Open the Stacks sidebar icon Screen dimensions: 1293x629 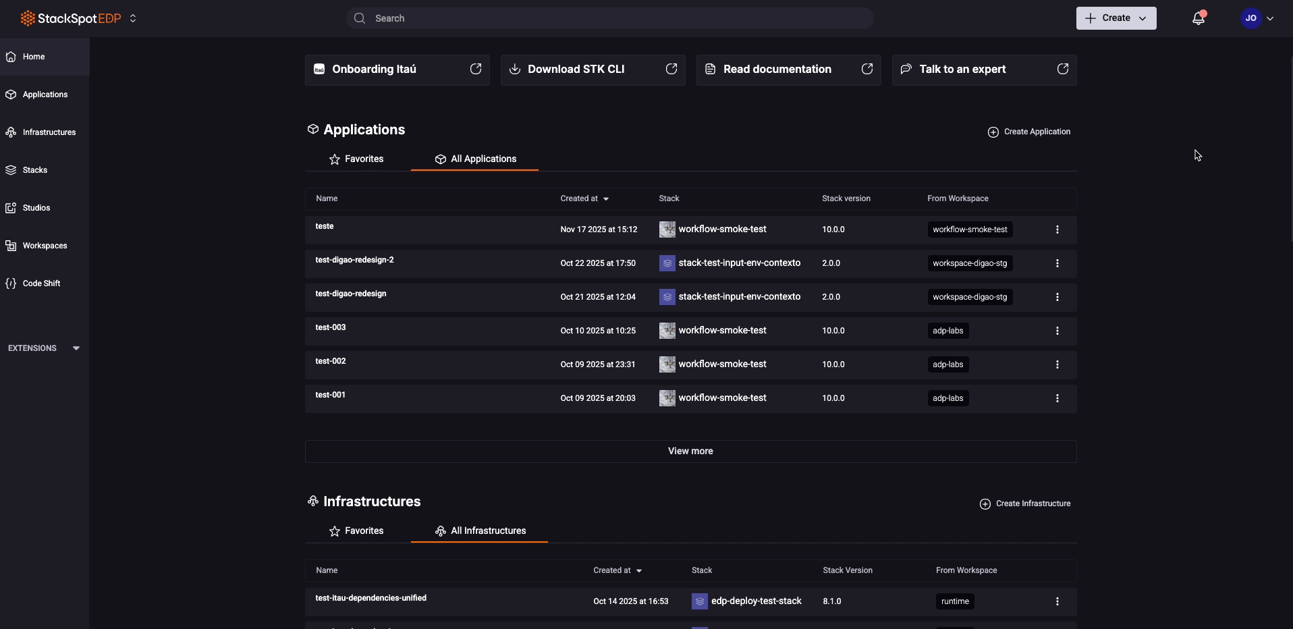pos(11,170)
